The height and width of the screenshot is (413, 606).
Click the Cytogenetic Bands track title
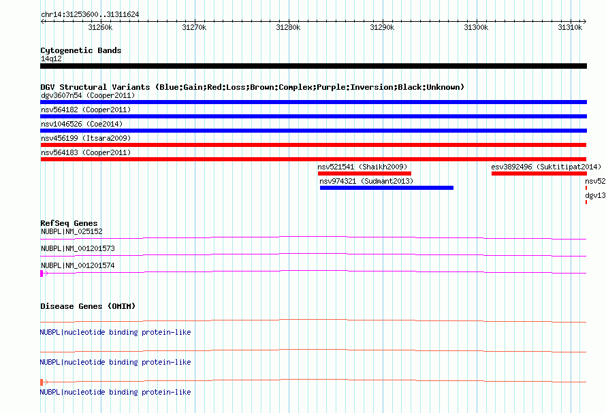[x=81, y=50]
